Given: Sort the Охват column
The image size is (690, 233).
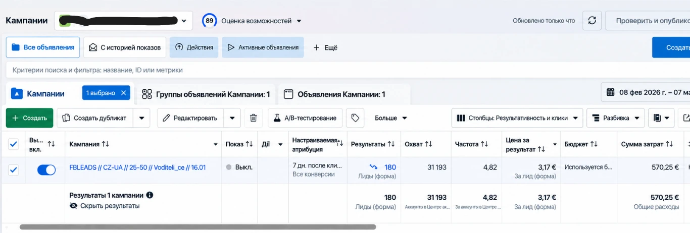Looking at the screenshot, I should click(x=428, y=144).
